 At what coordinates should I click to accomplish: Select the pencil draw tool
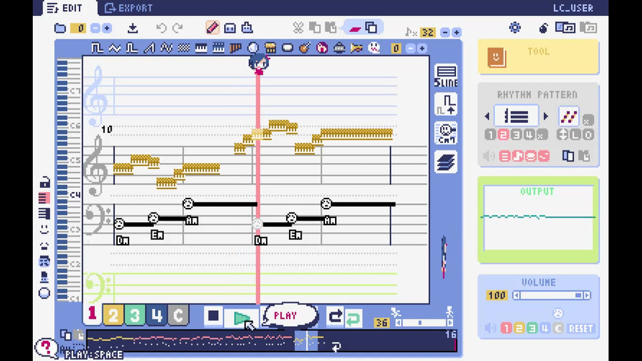[x=213, y=28]
